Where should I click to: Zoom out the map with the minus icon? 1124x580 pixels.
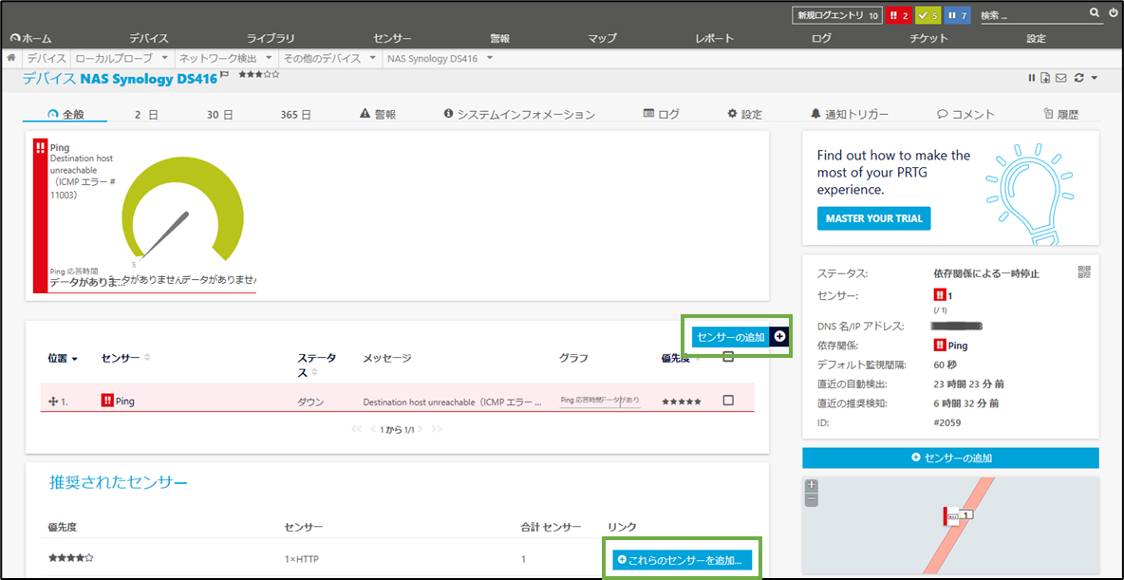click(812, 499)
